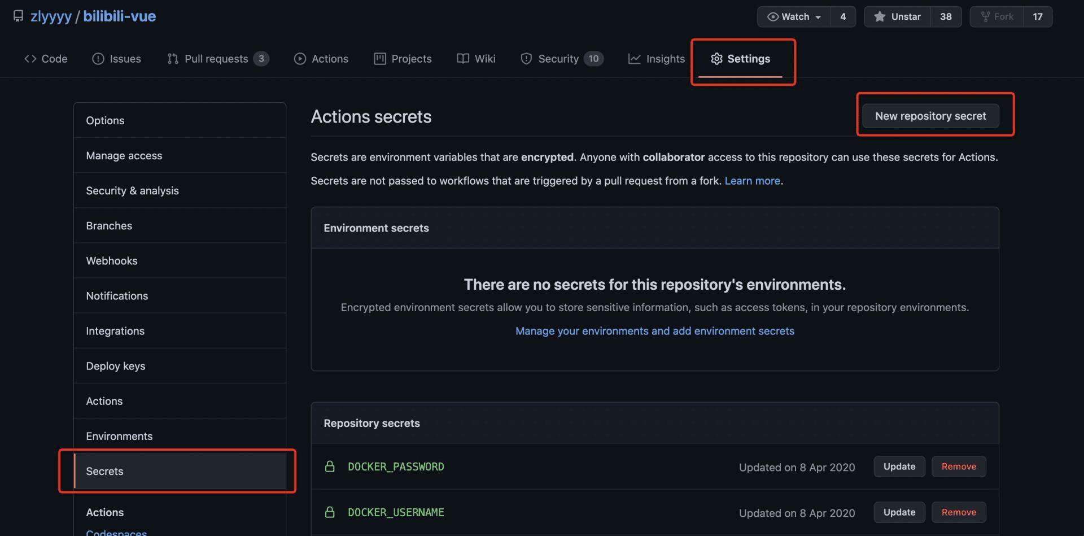This screenshot has width=1084, height=536.
Task: Click the Security count badge 10
Action: pyautogui.click(x=593, y=59)
